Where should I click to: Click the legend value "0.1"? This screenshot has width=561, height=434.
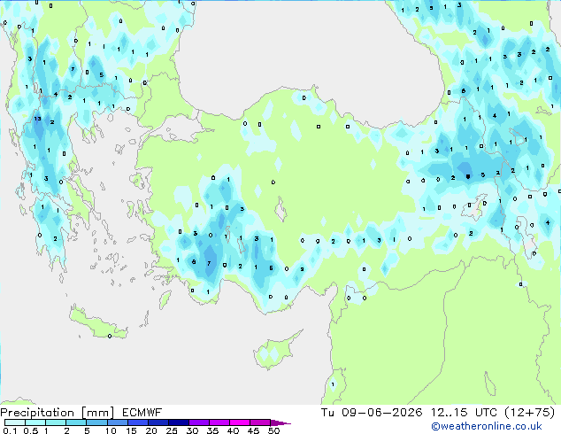(x=10, y=430)
